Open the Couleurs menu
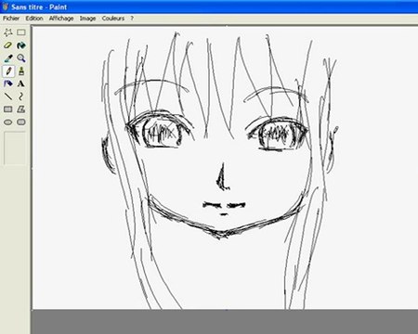This screenshot has height=334, width=418. point(113,19)
